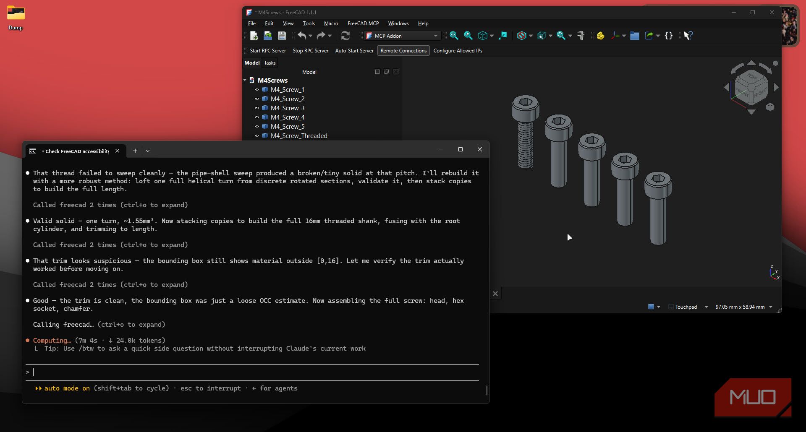Open the Tools menu
The height and width of the screenshot is (432, 806).
pos(309,23)
